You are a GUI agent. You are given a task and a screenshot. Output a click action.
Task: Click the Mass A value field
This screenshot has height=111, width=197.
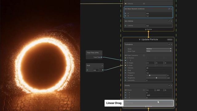[x=159, y=14]
